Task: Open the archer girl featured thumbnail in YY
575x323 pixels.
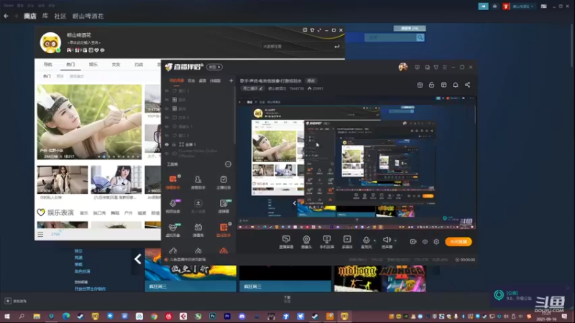Action: [x=89, y=122]
